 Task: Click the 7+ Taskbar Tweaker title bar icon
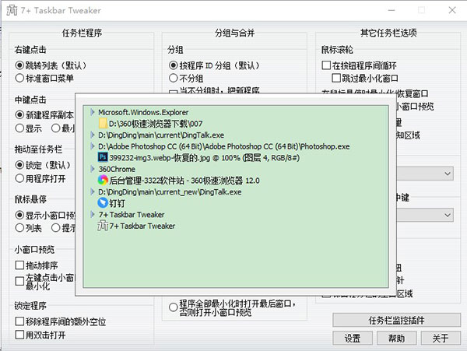point(12,10)
